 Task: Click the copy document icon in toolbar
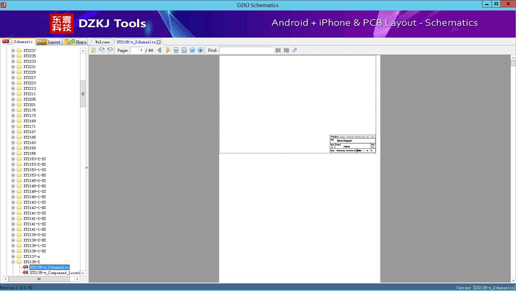pos(94,50)
